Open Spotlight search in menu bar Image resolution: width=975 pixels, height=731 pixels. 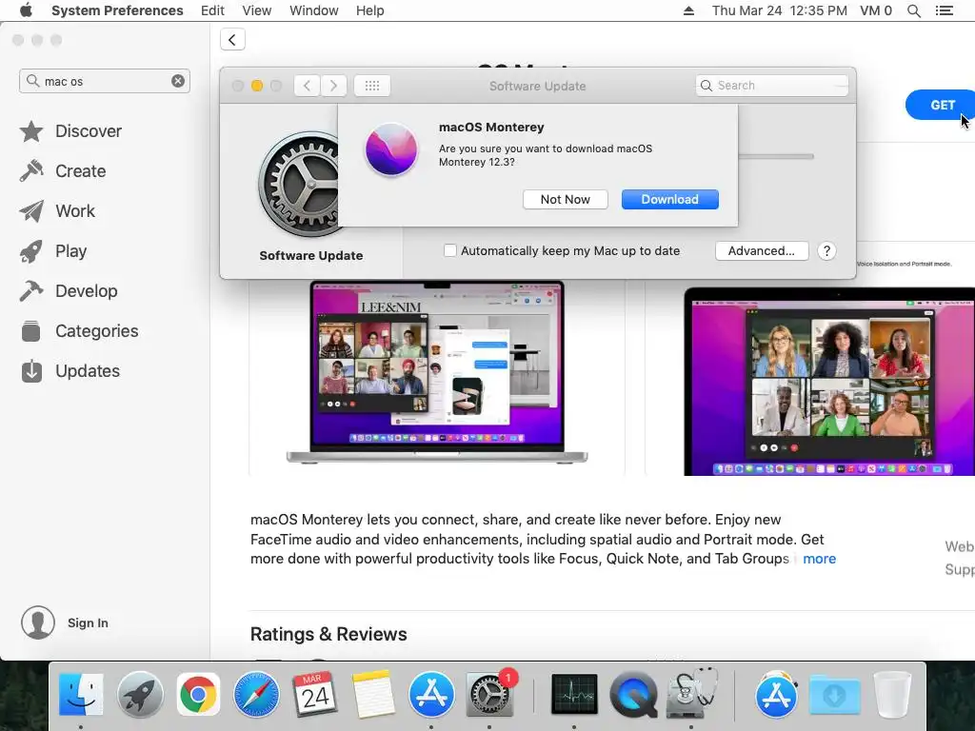pos(913,10)
